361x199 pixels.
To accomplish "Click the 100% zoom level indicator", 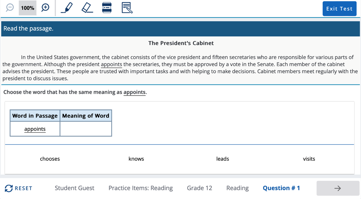I will click(x=28, y=8).
